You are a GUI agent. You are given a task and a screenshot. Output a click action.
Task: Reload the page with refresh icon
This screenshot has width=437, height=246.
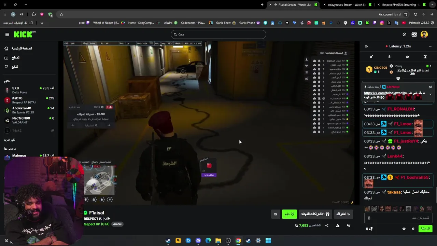point(415,14)
